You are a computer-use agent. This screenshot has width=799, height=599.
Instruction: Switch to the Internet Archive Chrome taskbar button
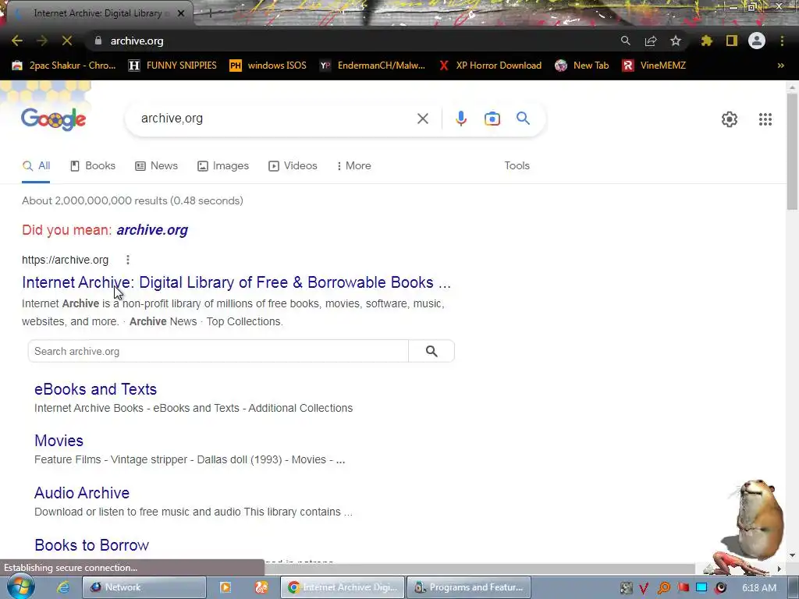coord(343,587)
